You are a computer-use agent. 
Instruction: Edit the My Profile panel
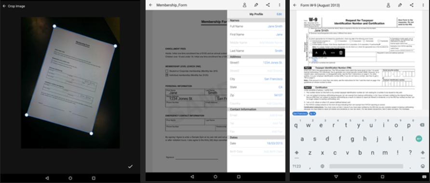pyautogui.click(x=279, y=14)
